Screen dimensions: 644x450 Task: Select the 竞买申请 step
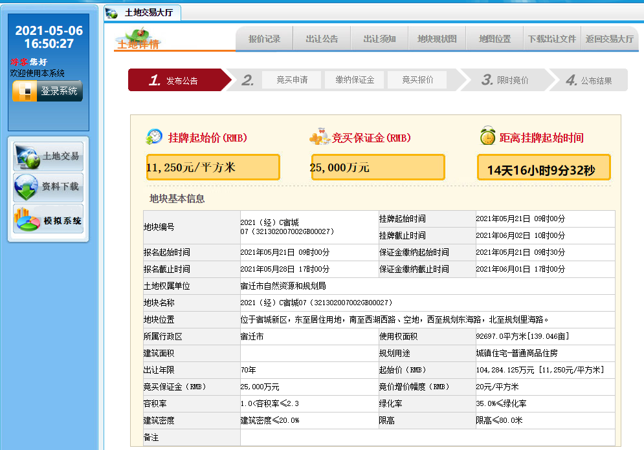click(292, 80)
